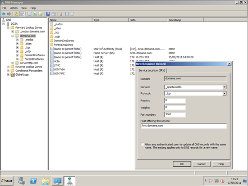Click the Action Center flag tray icon
Image resolution: width=248 pixels, height=186 pixels.
(211, 181)
